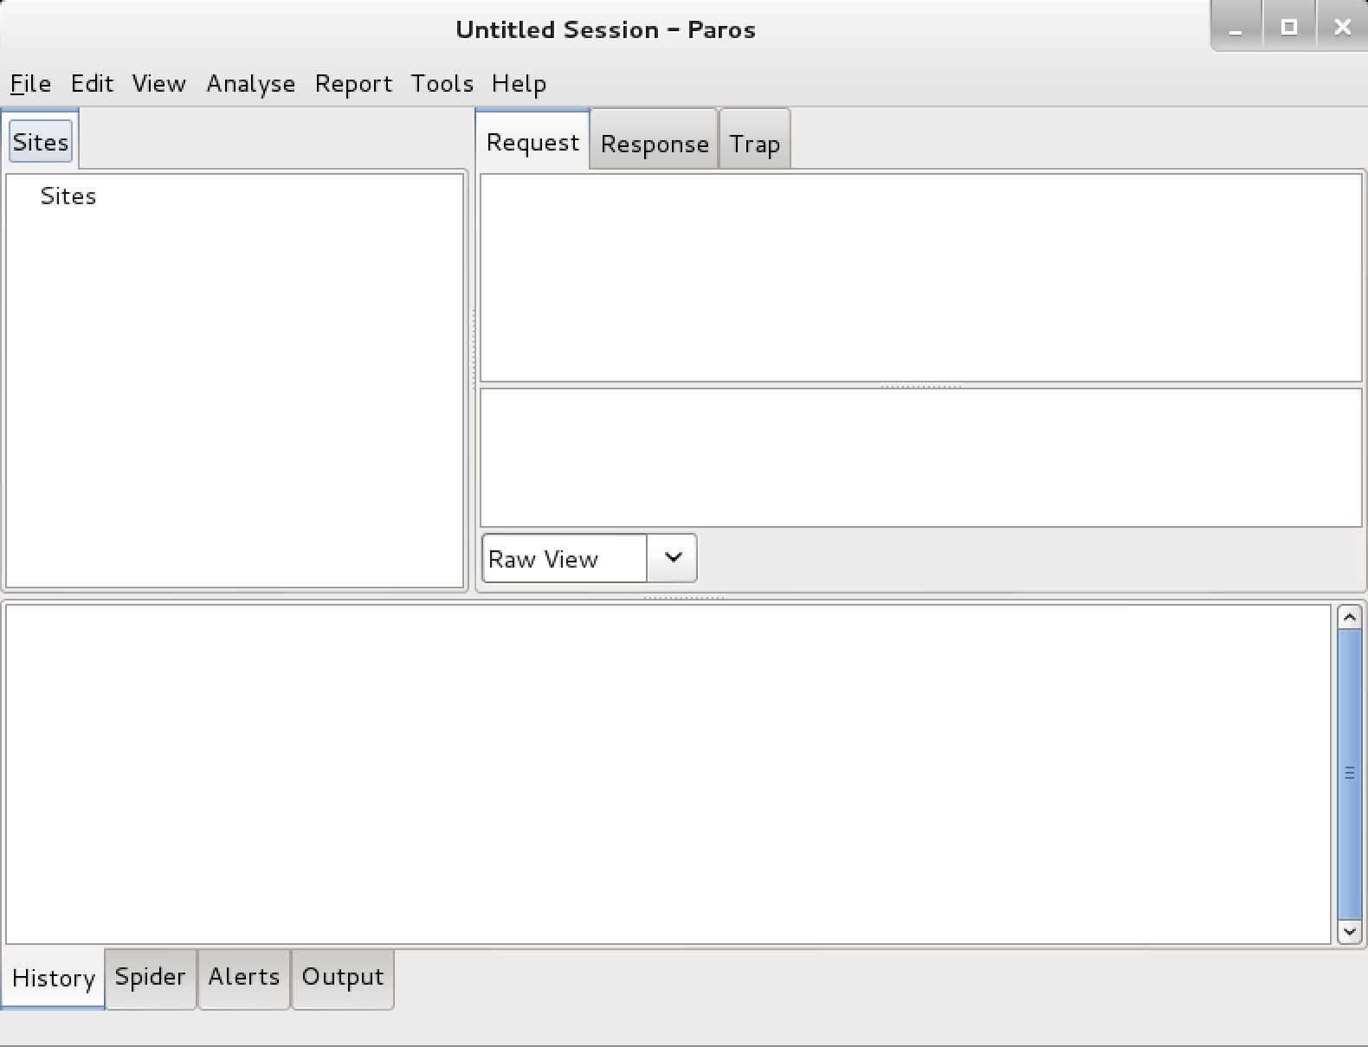Select the Request tab
Viewport: 1368px width, 1047px height.
click(x=532, y=142)
